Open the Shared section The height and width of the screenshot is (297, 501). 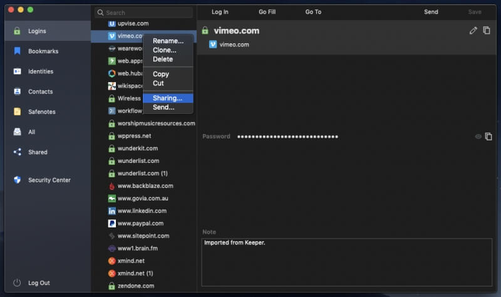[x=48, y=152]
